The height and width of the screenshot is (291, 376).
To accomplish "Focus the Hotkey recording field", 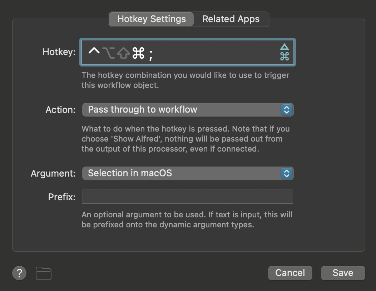I will [x=188, y=52].
